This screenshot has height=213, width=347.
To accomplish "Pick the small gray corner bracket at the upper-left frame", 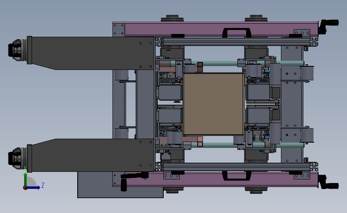I will [118, 30].
